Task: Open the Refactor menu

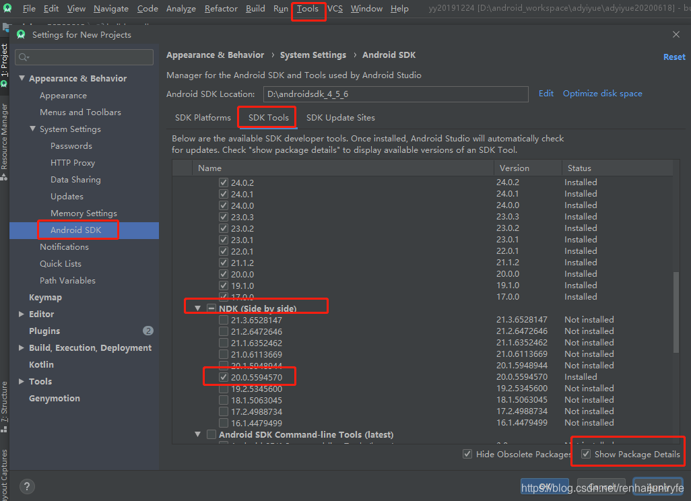Action: [221, 8]
